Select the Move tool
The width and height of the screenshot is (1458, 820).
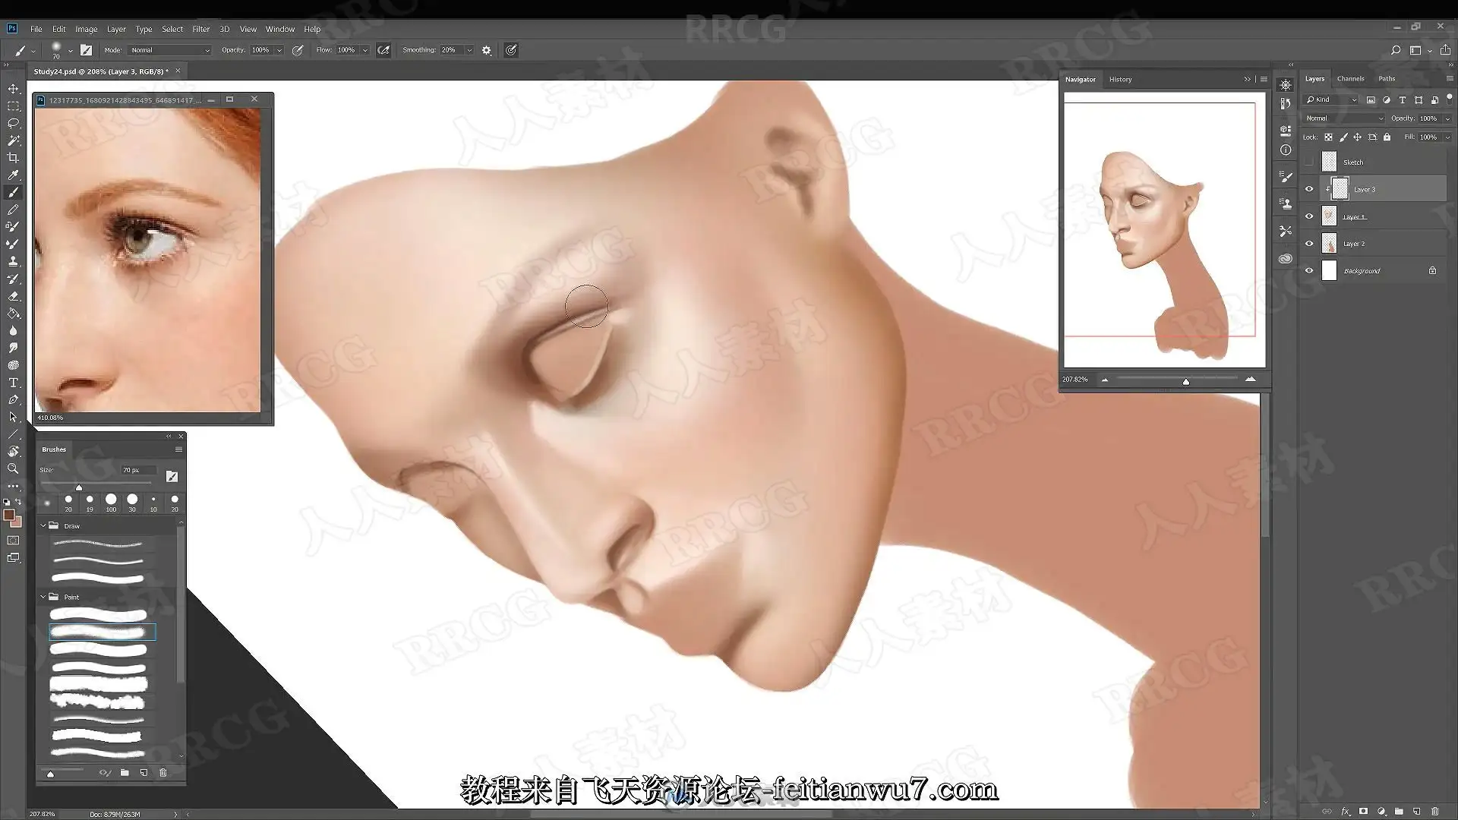point(13,89)
